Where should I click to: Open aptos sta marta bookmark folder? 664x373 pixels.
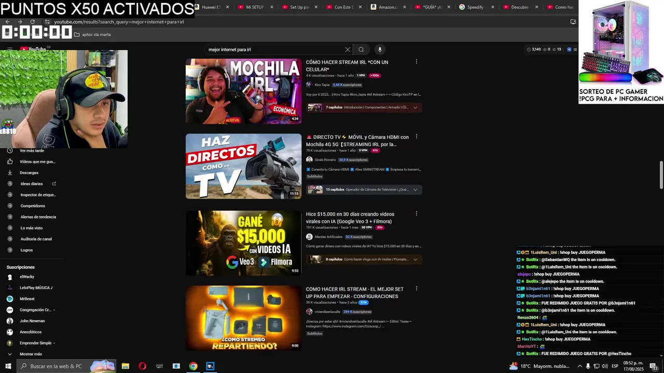pos(92,35)
